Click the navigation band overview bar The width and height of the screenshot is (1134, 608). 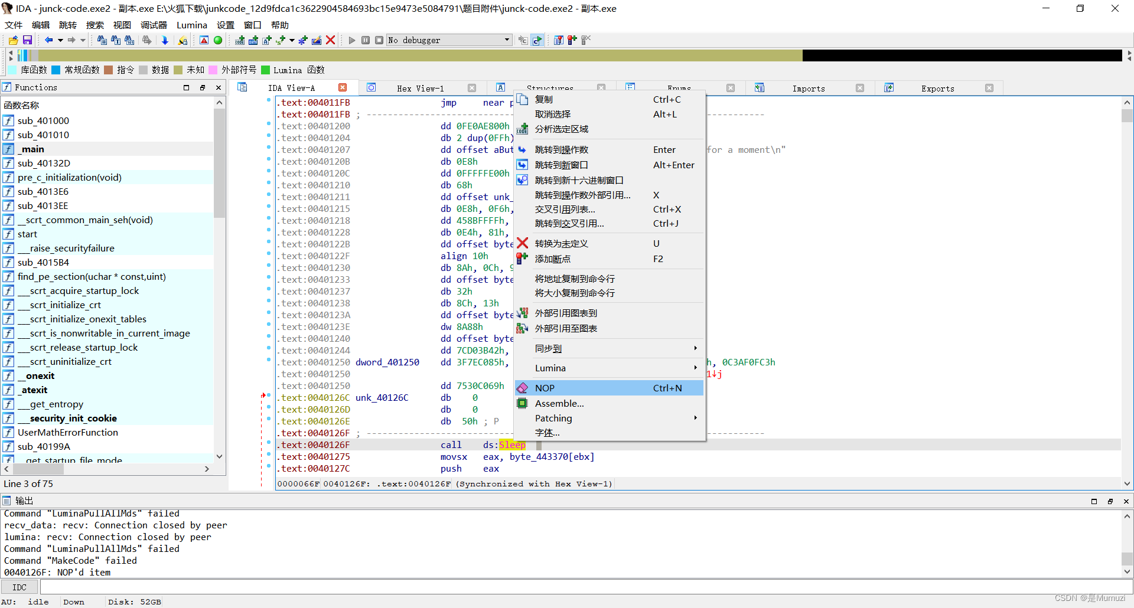tap(569, 55)
